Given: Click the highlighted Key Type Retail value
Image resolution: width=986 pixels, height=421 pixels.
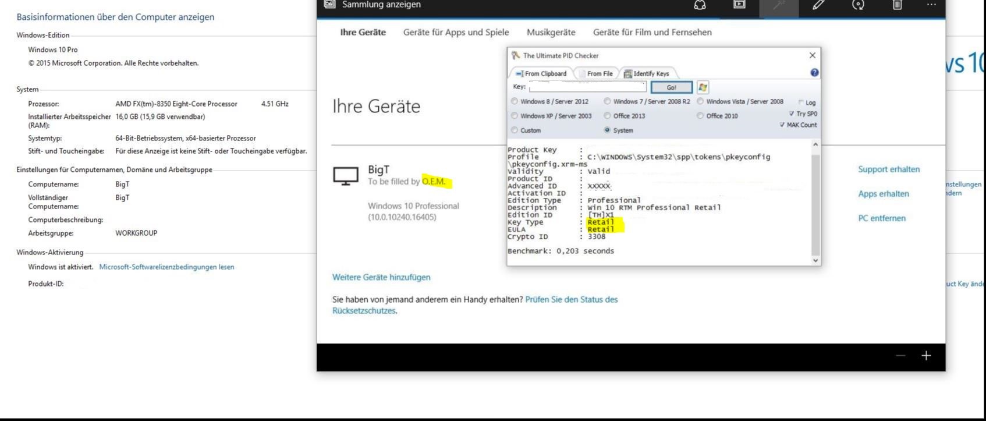Looking at the screenshot, I should pyautogui.click(x=601, y=222).
